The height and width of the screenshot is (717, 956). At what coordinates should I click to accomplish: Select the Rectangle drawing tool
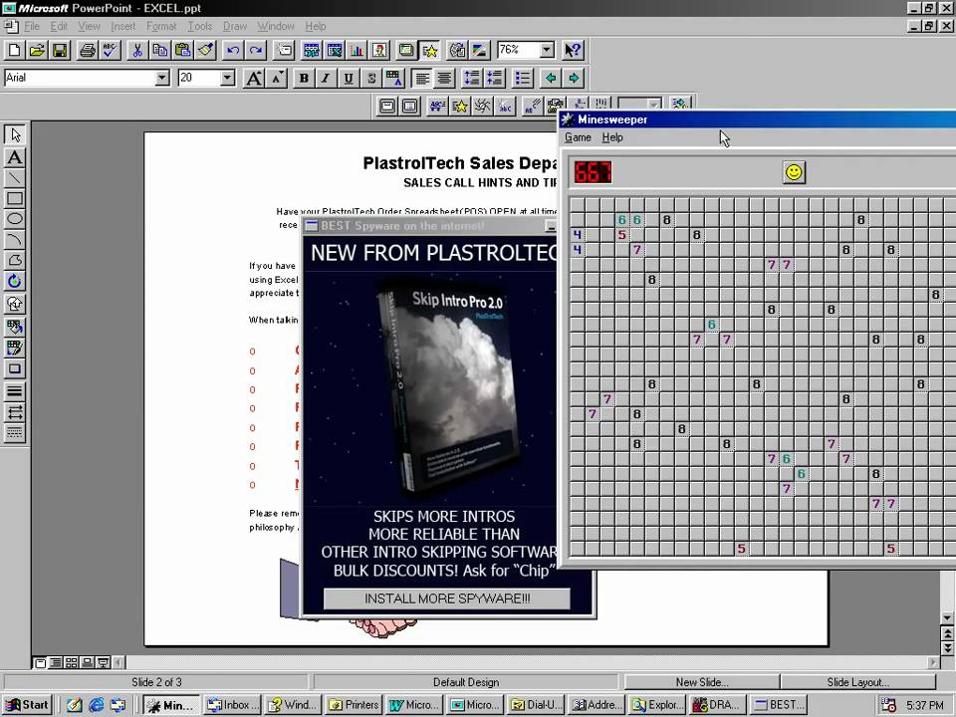coord(15,198)
